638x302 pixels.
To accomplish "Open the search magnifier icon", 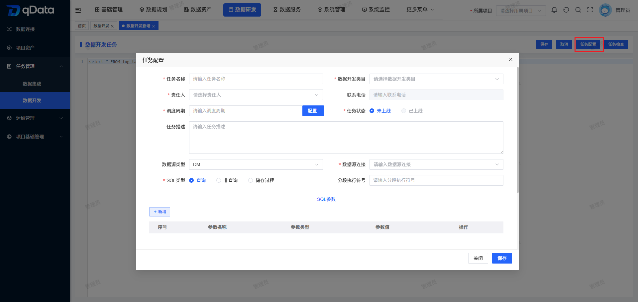I will pos(578,10).
